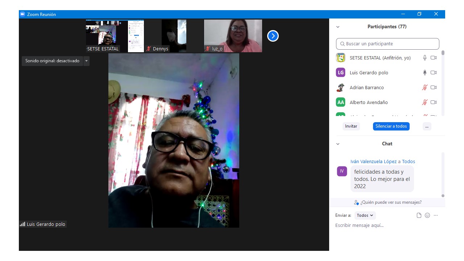The image size is (464, 261).
Task: Select Adrian Barranco's avatar picture
Action: [x=340, y=87]
